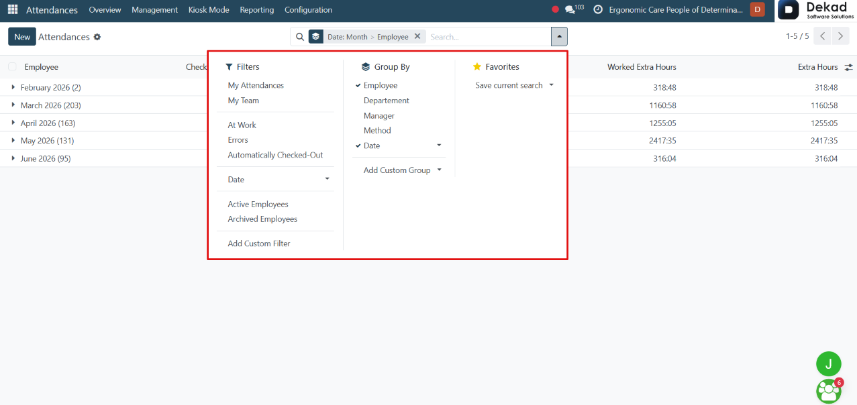Toggle Date group-by option
The width and height of the screenshot is (857, 405).
coord(372,146)
